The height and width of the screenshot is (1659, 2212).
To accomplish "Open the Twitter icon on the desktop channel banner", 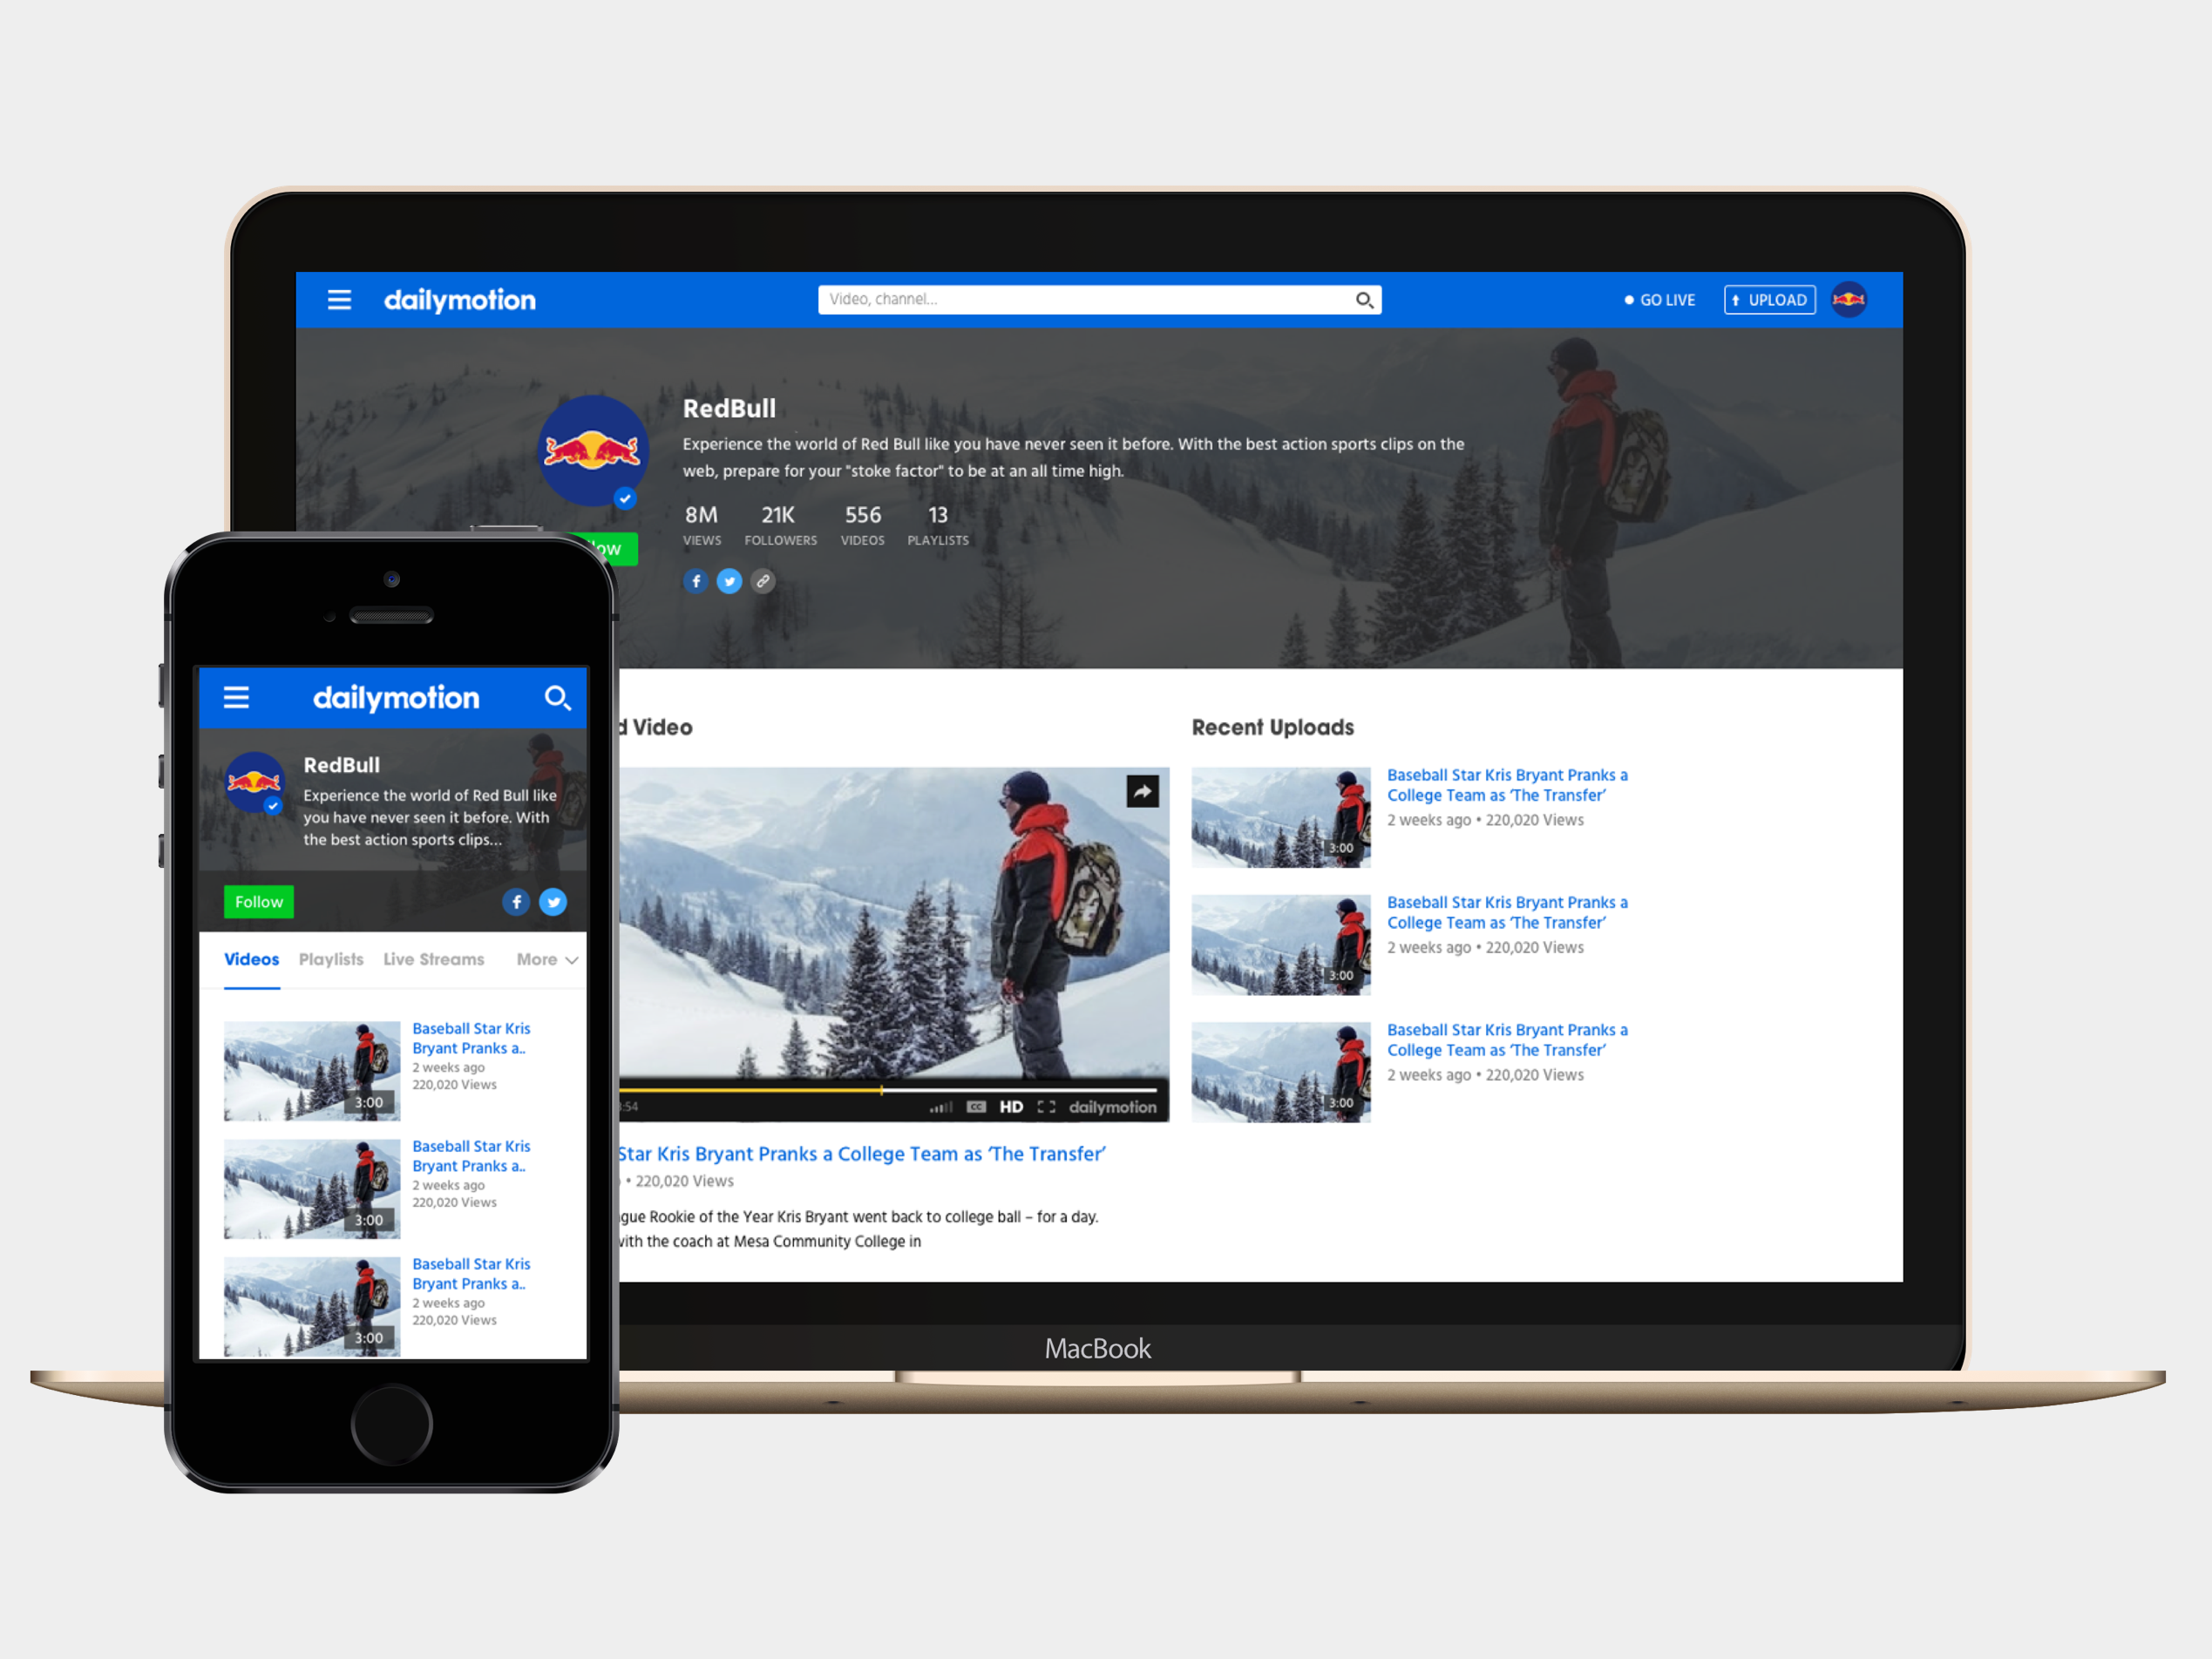I will pyautogui.click(x=729, y=581).
